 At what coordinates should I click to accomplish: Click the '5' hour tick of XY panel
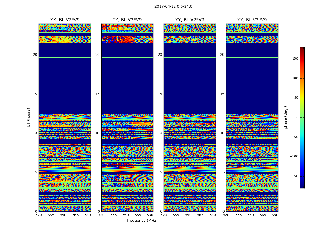pyautogui.click(x=161, y=172)
